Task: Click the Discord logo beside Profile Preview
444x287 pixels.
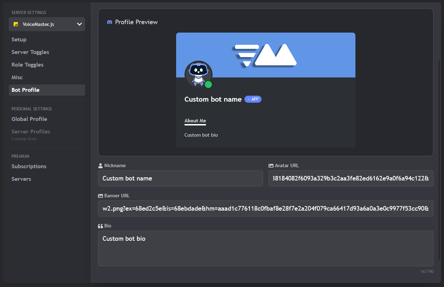Action: coord(109,22)
